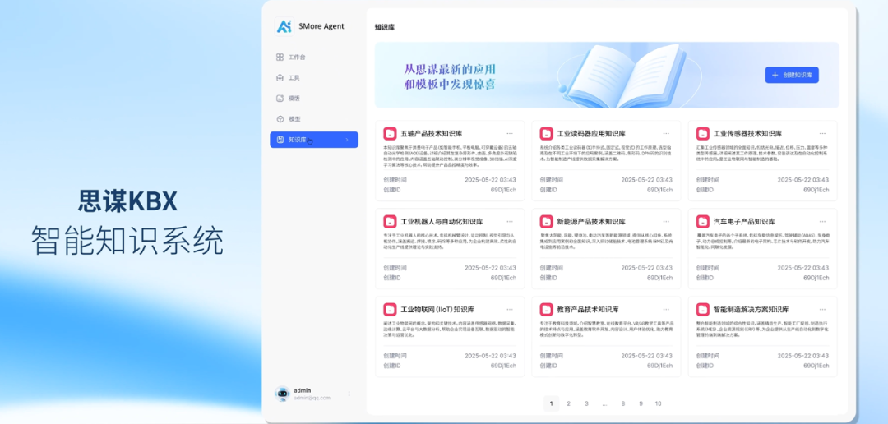Click the 工业读码器应用知识库 folder icon
The image size is (888, 424).
546,134
